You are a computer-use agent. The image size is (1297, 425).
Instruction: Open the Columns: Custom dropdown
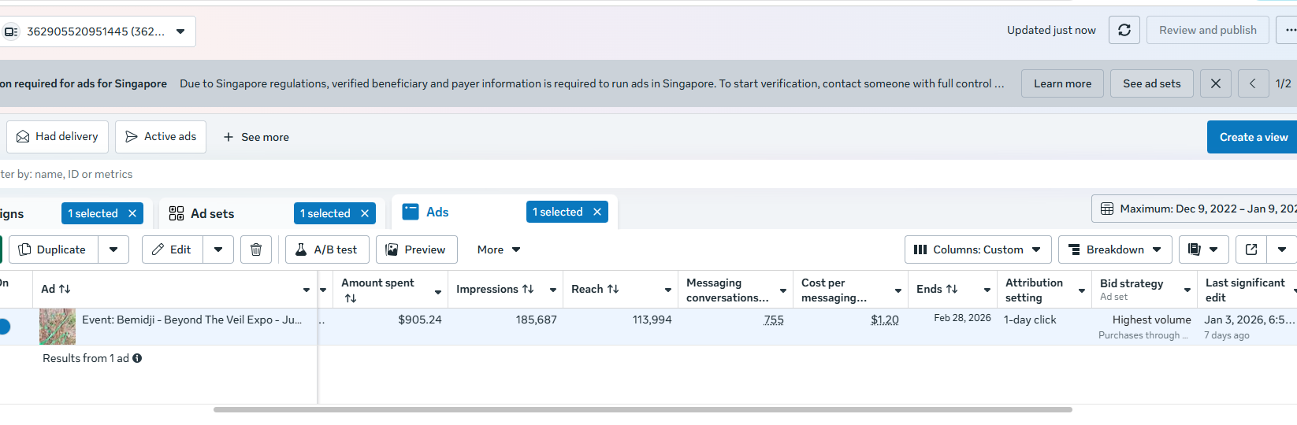pyautogui.click(x=977, y=249)
